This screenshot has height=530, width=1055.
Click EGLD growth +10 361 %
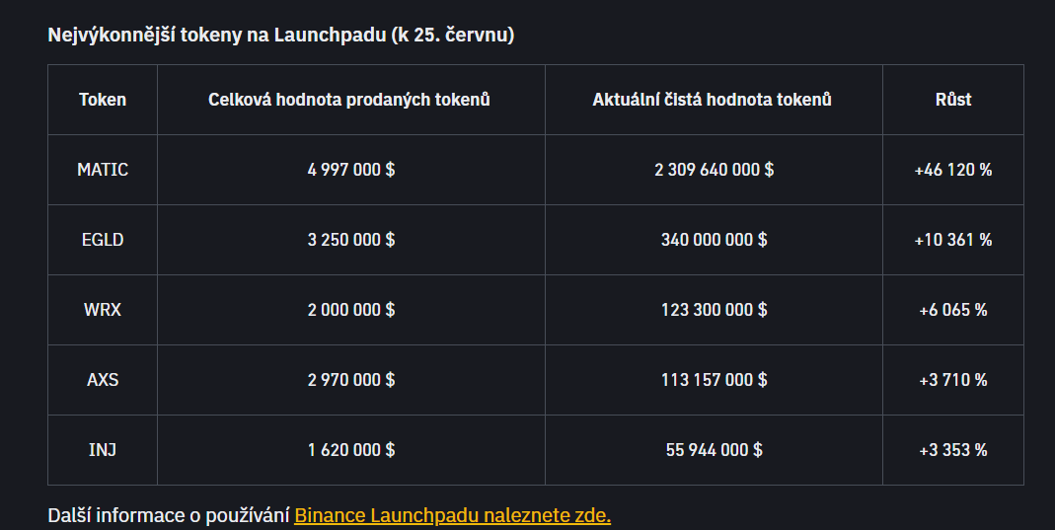pos(953,240)
